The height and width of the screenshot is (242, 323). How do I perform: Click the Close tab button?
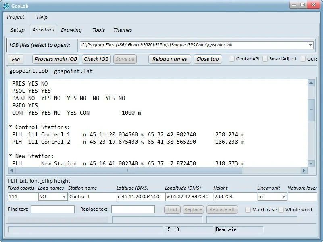pyautogui.click(x=208, y=59)
